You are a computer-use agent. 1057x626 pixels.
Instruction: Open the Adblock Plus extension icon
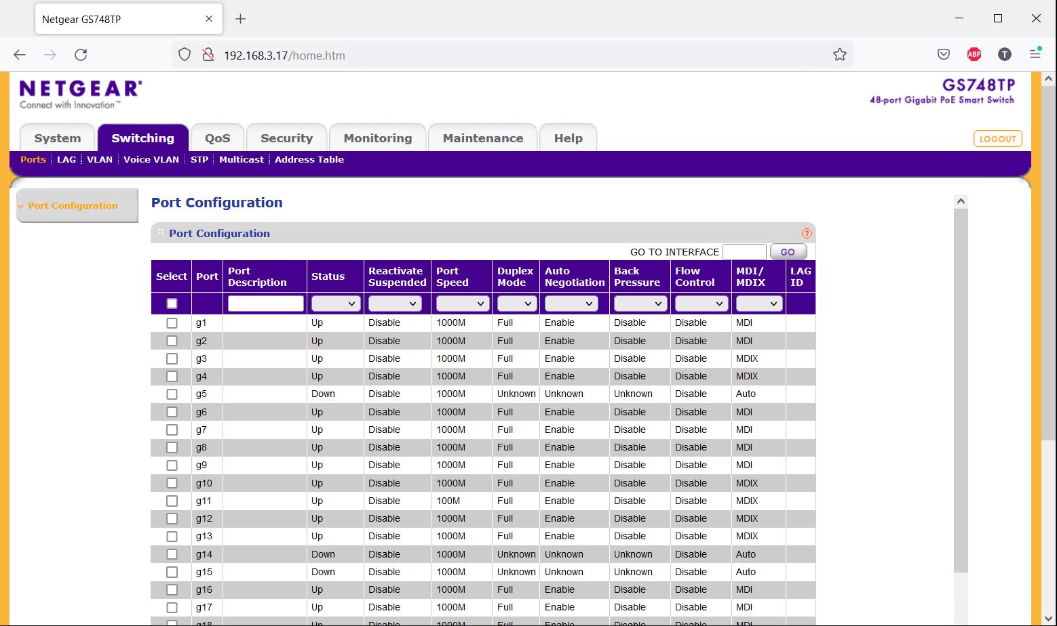[974, 55]
